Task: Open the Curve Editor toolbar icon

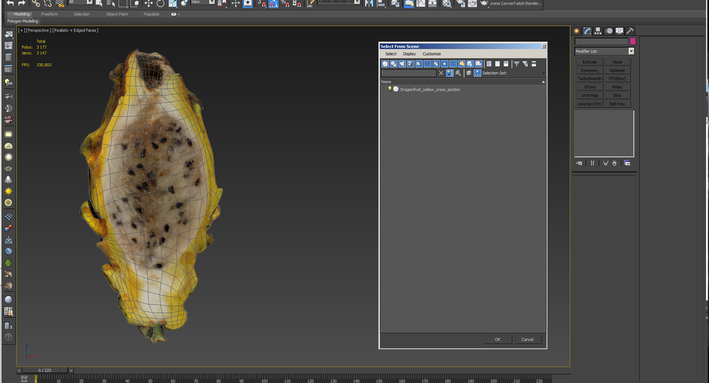Action: 421,4
